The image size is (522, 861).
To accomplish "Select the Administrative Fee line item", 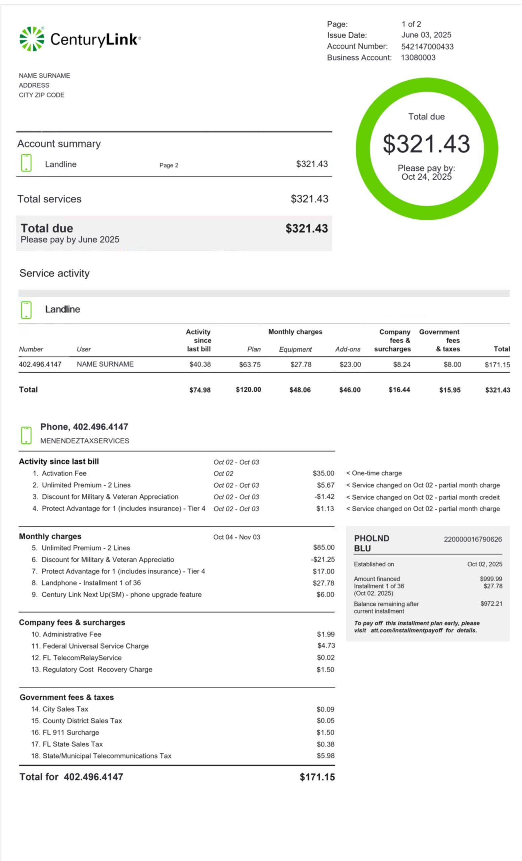I will 72,634.
